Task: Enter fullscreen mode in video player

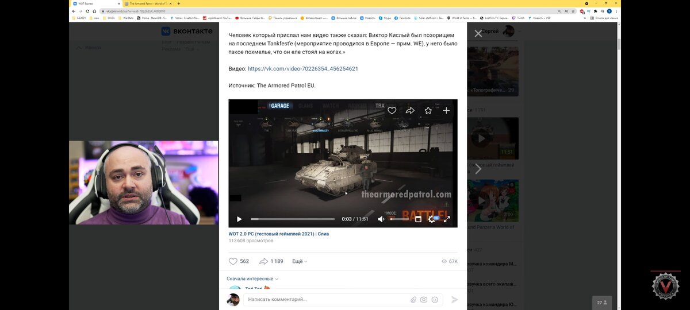Action: coord(447,219)
